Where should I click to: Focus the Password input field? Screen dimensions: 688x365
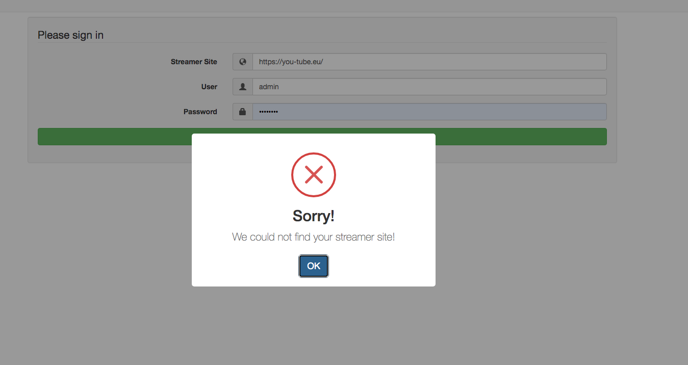pyautogui.click(x=429, y=112)
